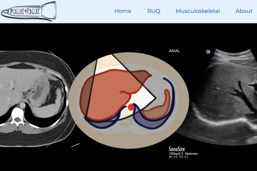Navigate to the About page
This screenshot has height=171, width=257.
244,11
